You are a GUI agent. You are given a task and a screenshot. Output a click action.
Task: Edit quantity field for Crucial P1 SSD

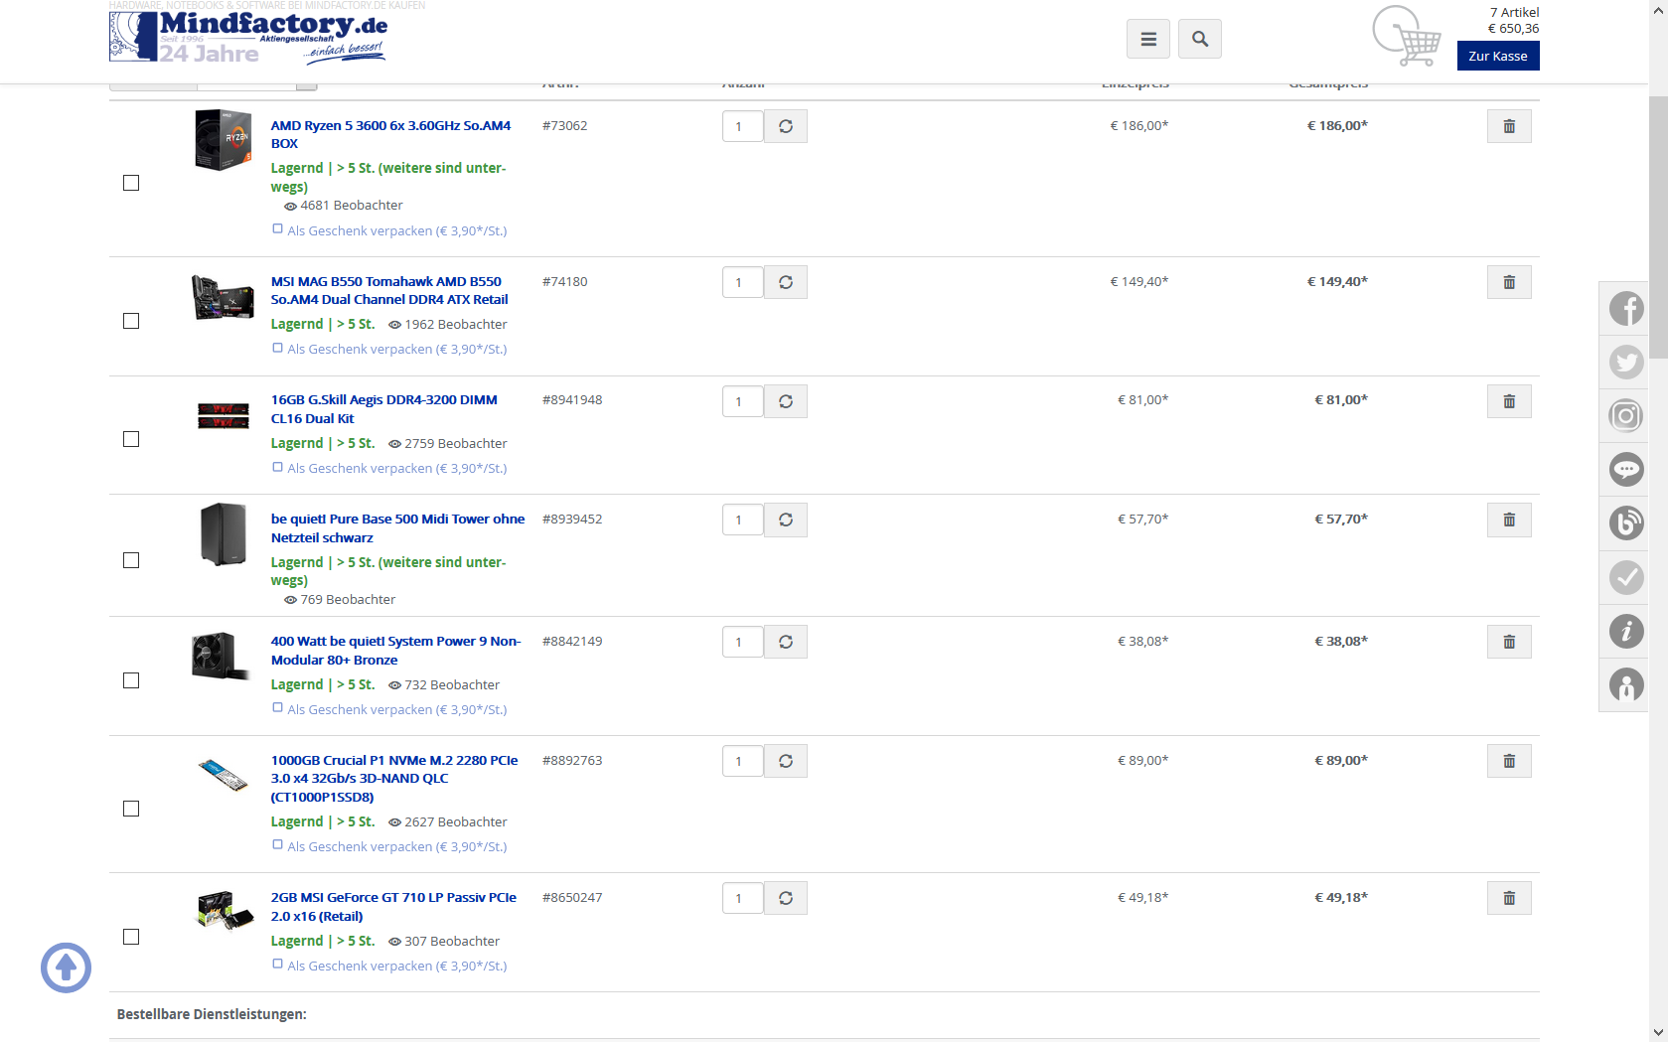tap(742, 761)
